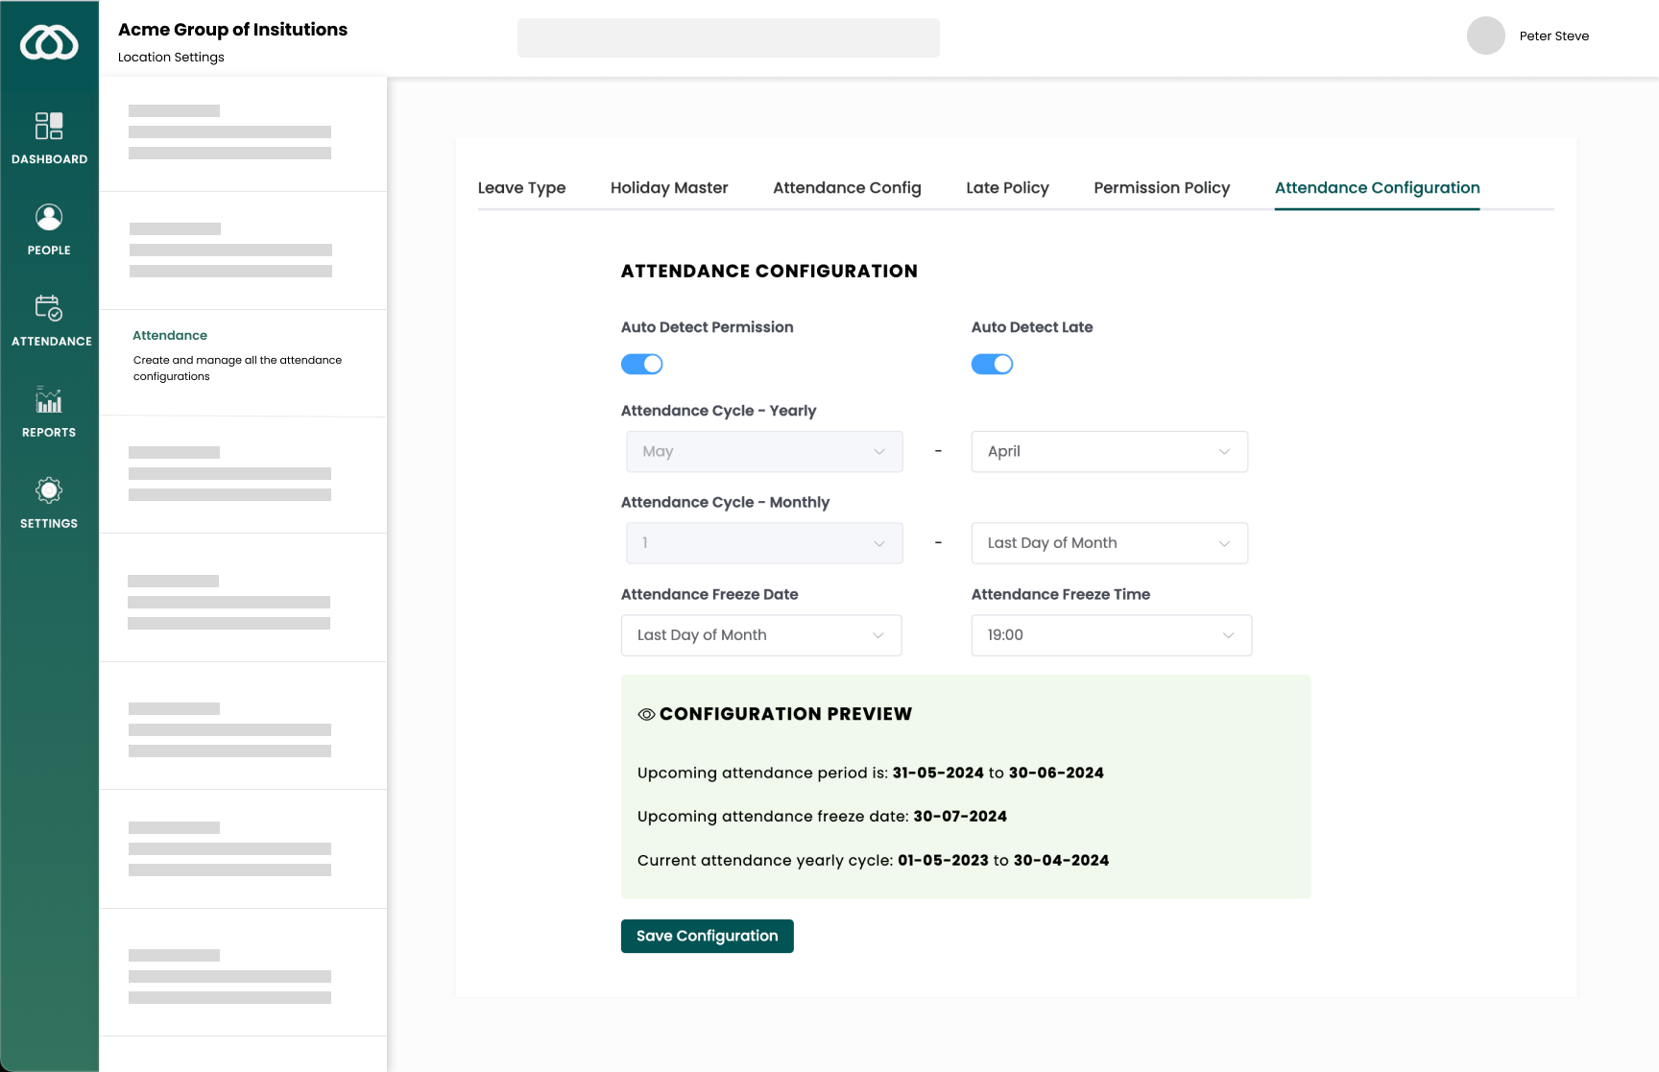Turn off Auto Detect Late switch
The width and height of the screenshot is (1659, 1072).
992,364
